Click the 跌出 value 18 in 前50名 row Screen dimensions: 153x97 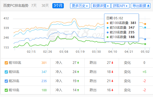(x=109, y=72)
